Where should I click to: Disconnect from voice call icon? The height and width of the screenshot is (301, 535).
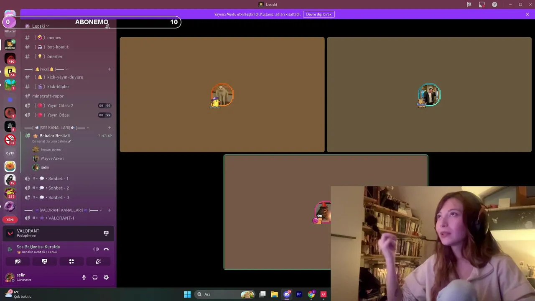tap(106, 249)
